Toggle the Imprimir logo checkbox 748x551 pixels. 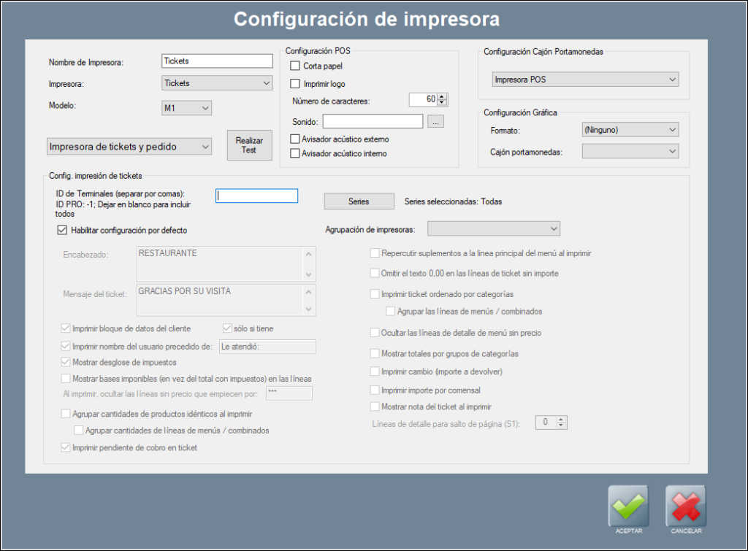pos(296,83)
